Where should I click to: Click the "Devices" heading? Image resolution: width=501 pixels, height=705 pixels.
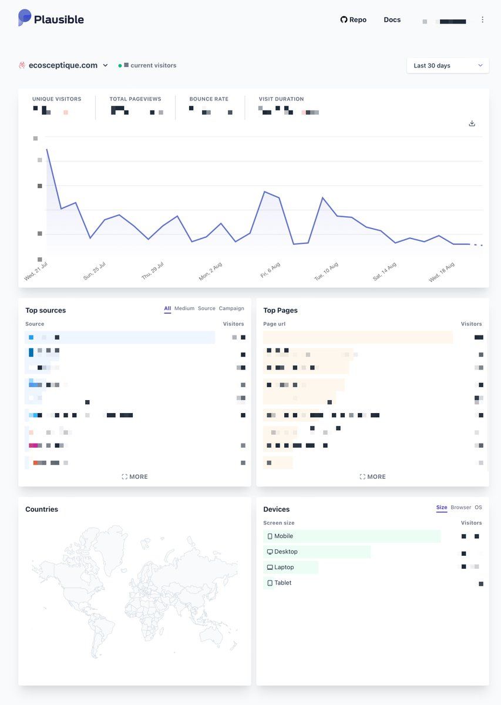[277, 509]
